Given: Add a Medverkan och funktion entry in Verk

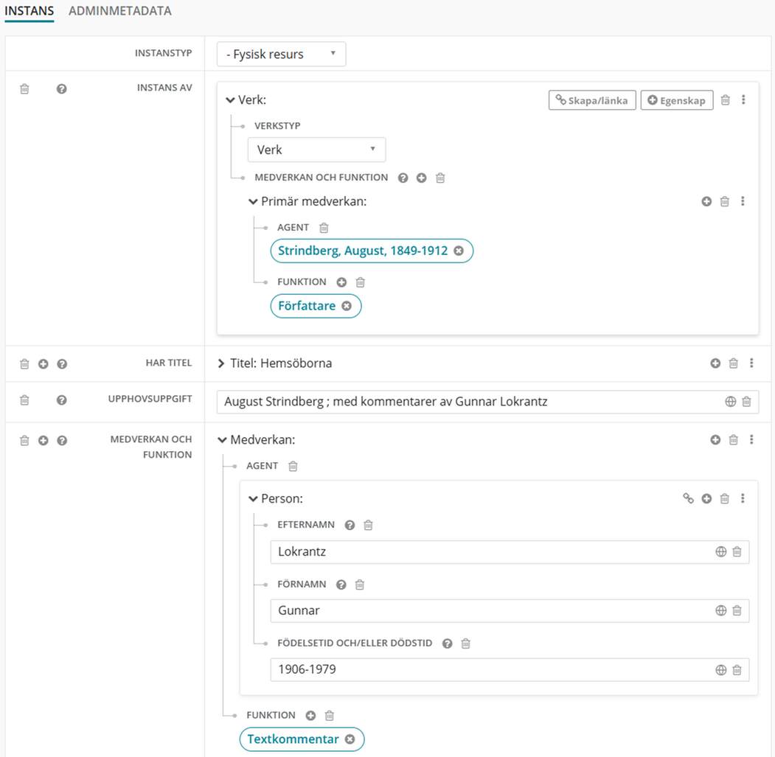Looking at the screenshot, I should click(x=421, y=178).
